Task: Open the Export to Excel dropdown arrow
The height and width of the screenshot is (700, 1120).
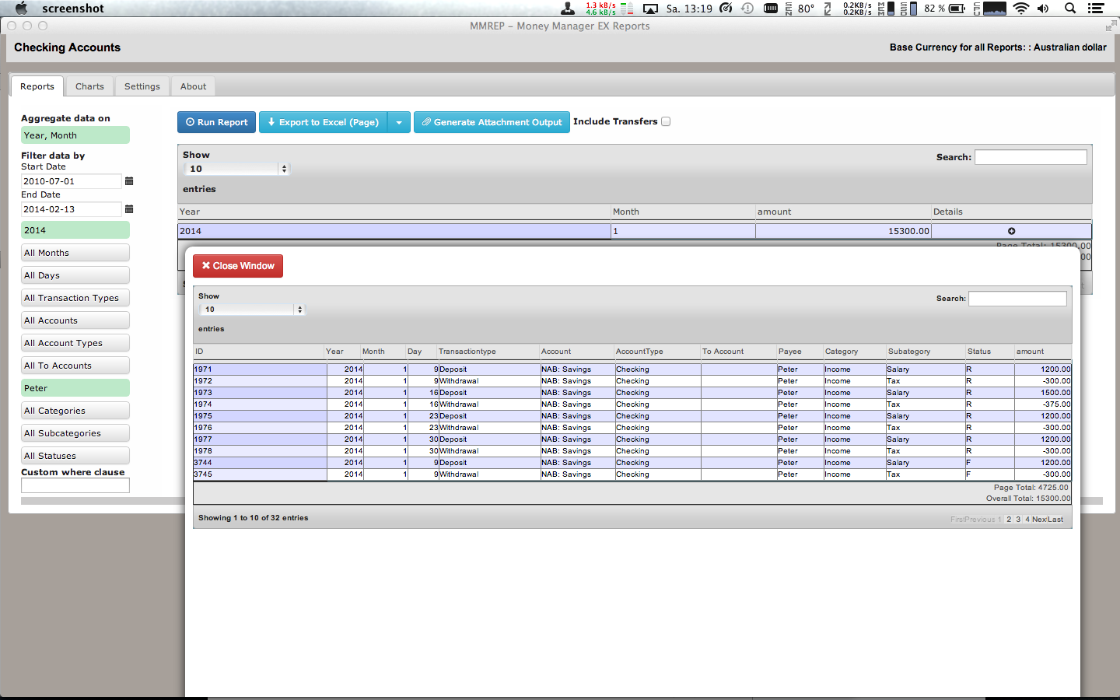Action: click(x=399, y=122)
